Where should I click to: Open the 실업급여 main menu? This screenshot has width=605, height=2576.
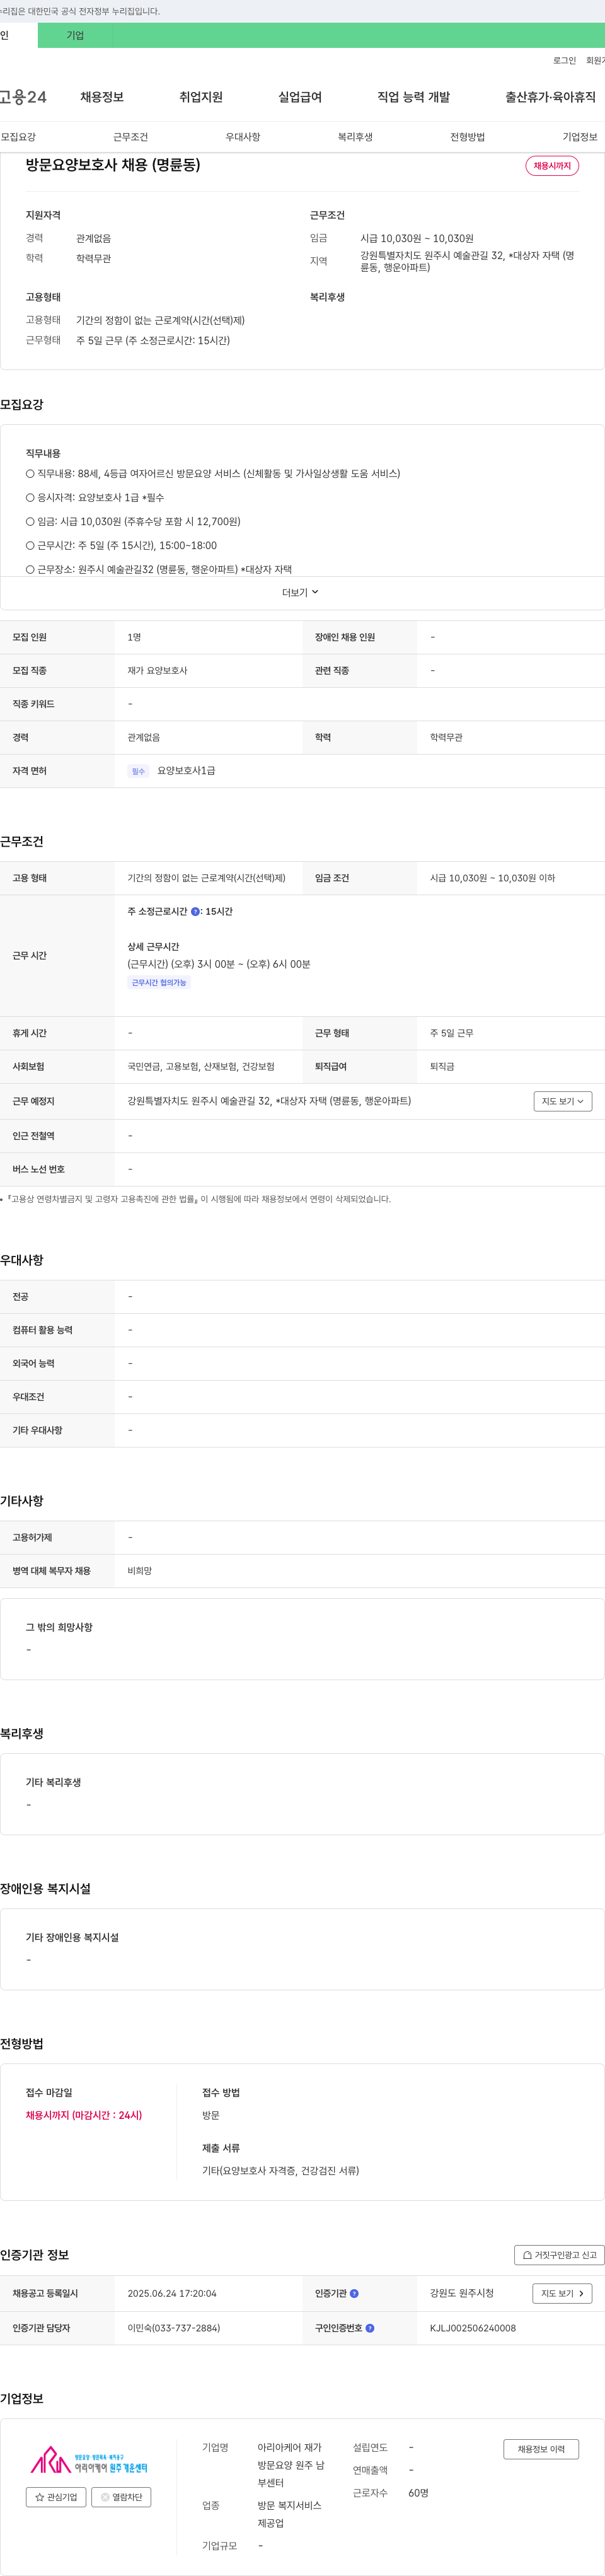(x=300, y=97)
